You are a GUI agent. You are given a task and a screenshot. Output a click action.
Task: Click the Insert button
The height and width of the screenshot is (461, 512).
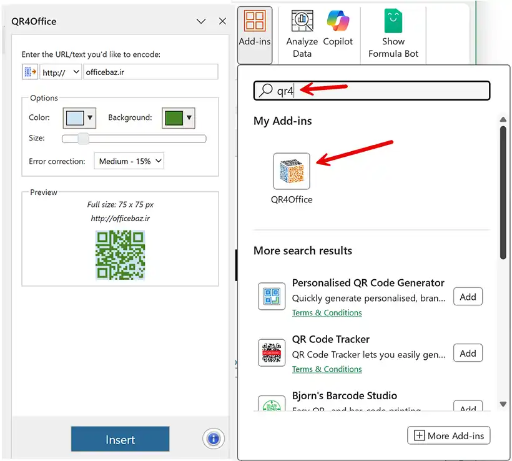(120, 439)
